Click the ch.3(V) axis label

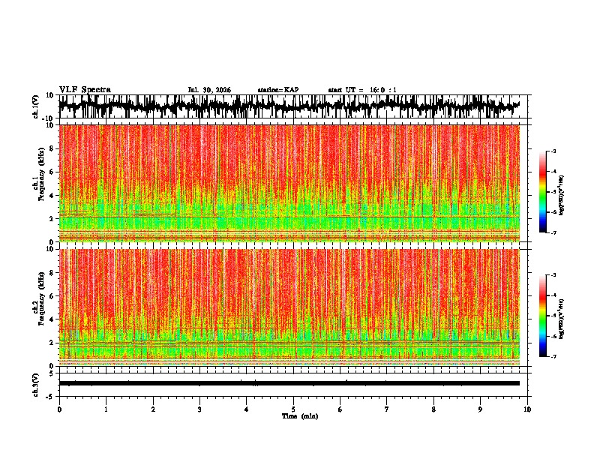click(x=36, y=385)
